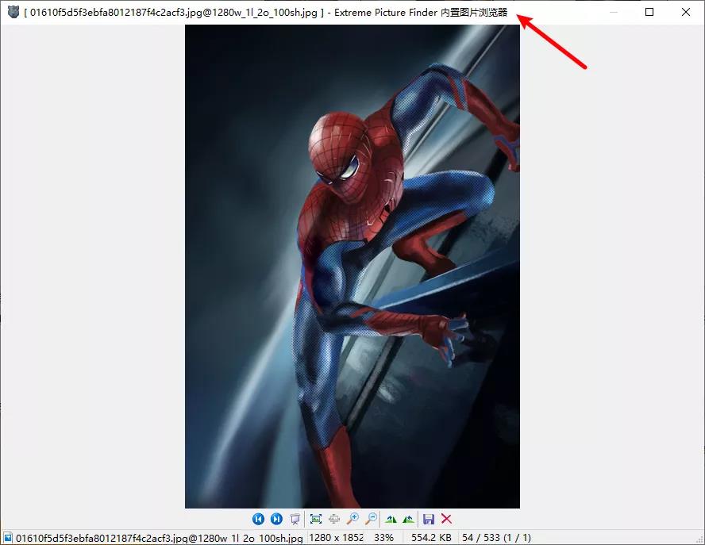Image resolution: width=705 pixels, height=545 pixels.
Task: Go to the previous picture
Action: click(258, 519)
